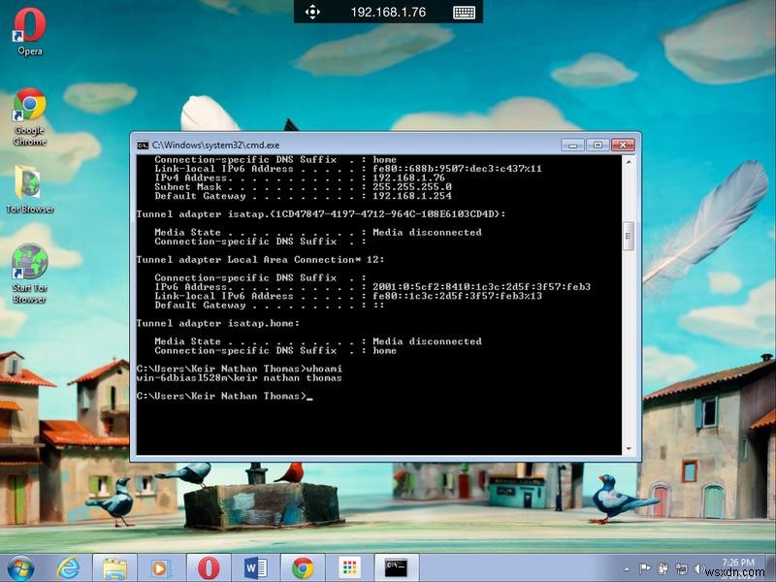Image resolution: width=776 pixels, height=582 pixels.
Task: Mute audio via the system tray speaker icon
Action: pyautogui.click(x=698, y=567)
